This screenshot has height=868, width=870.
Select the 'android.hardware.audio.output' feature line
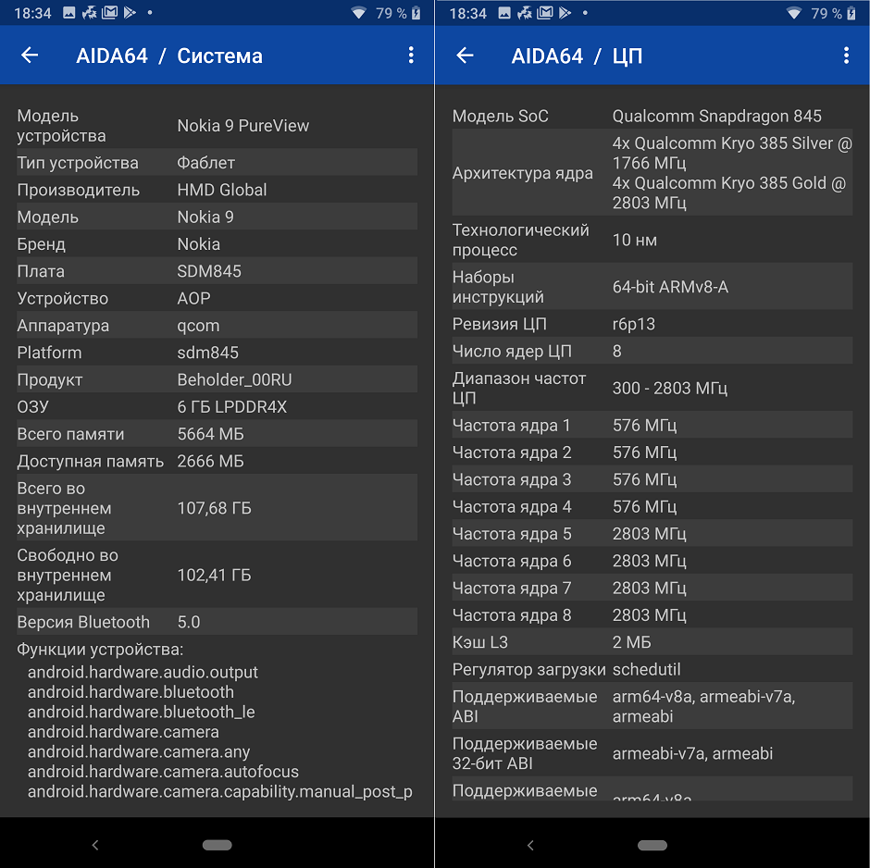143,672
